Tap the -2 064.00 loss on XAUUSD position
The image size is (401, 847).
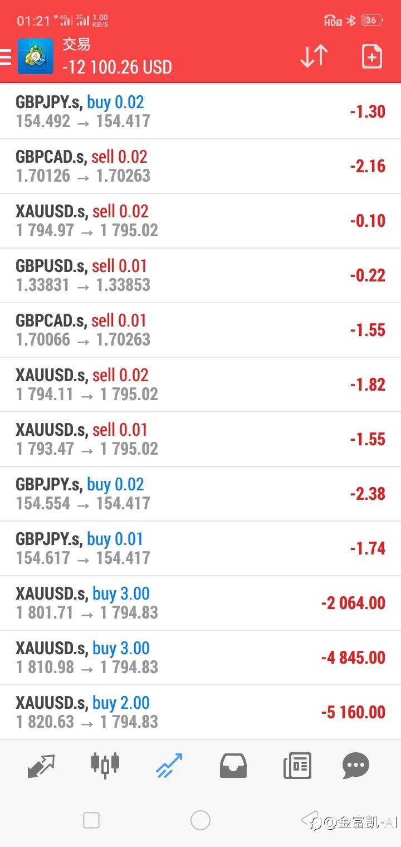pos(353,603)
